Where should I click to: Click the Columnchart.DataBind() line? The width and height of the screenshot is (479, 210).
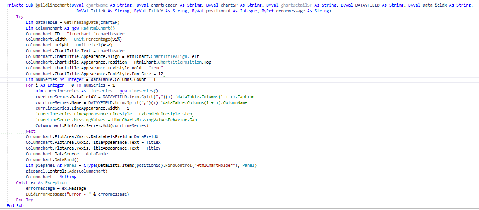(52, 159)
